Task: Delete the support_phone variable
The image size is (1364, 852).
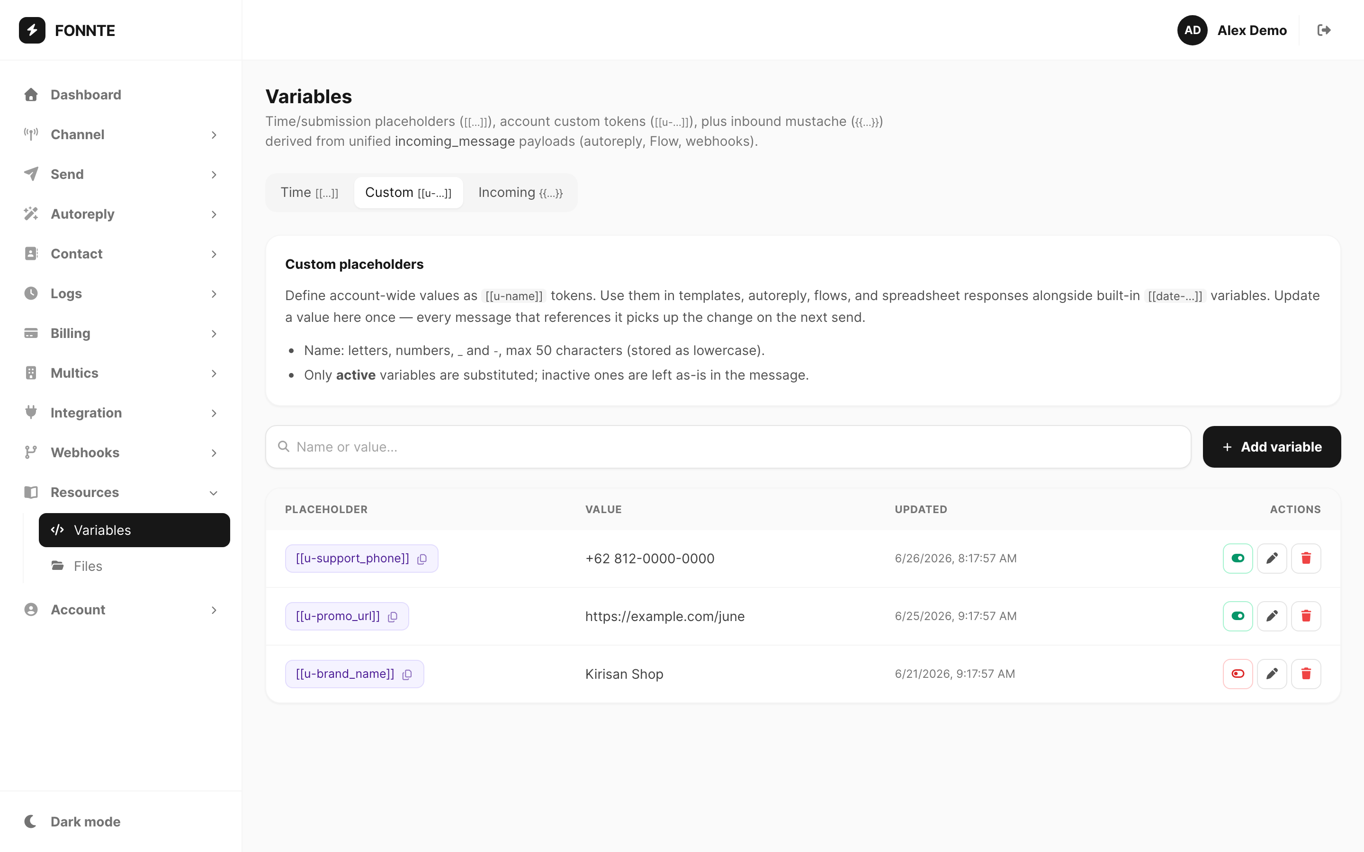Action: click(x=1306, y=559)
